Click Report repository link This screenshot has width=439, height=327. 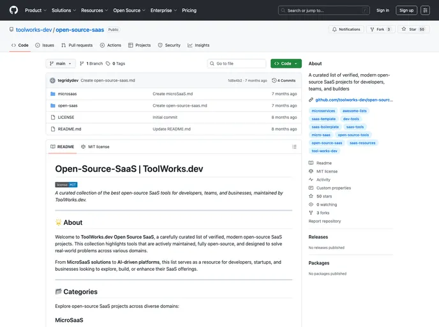pos(325,222)
